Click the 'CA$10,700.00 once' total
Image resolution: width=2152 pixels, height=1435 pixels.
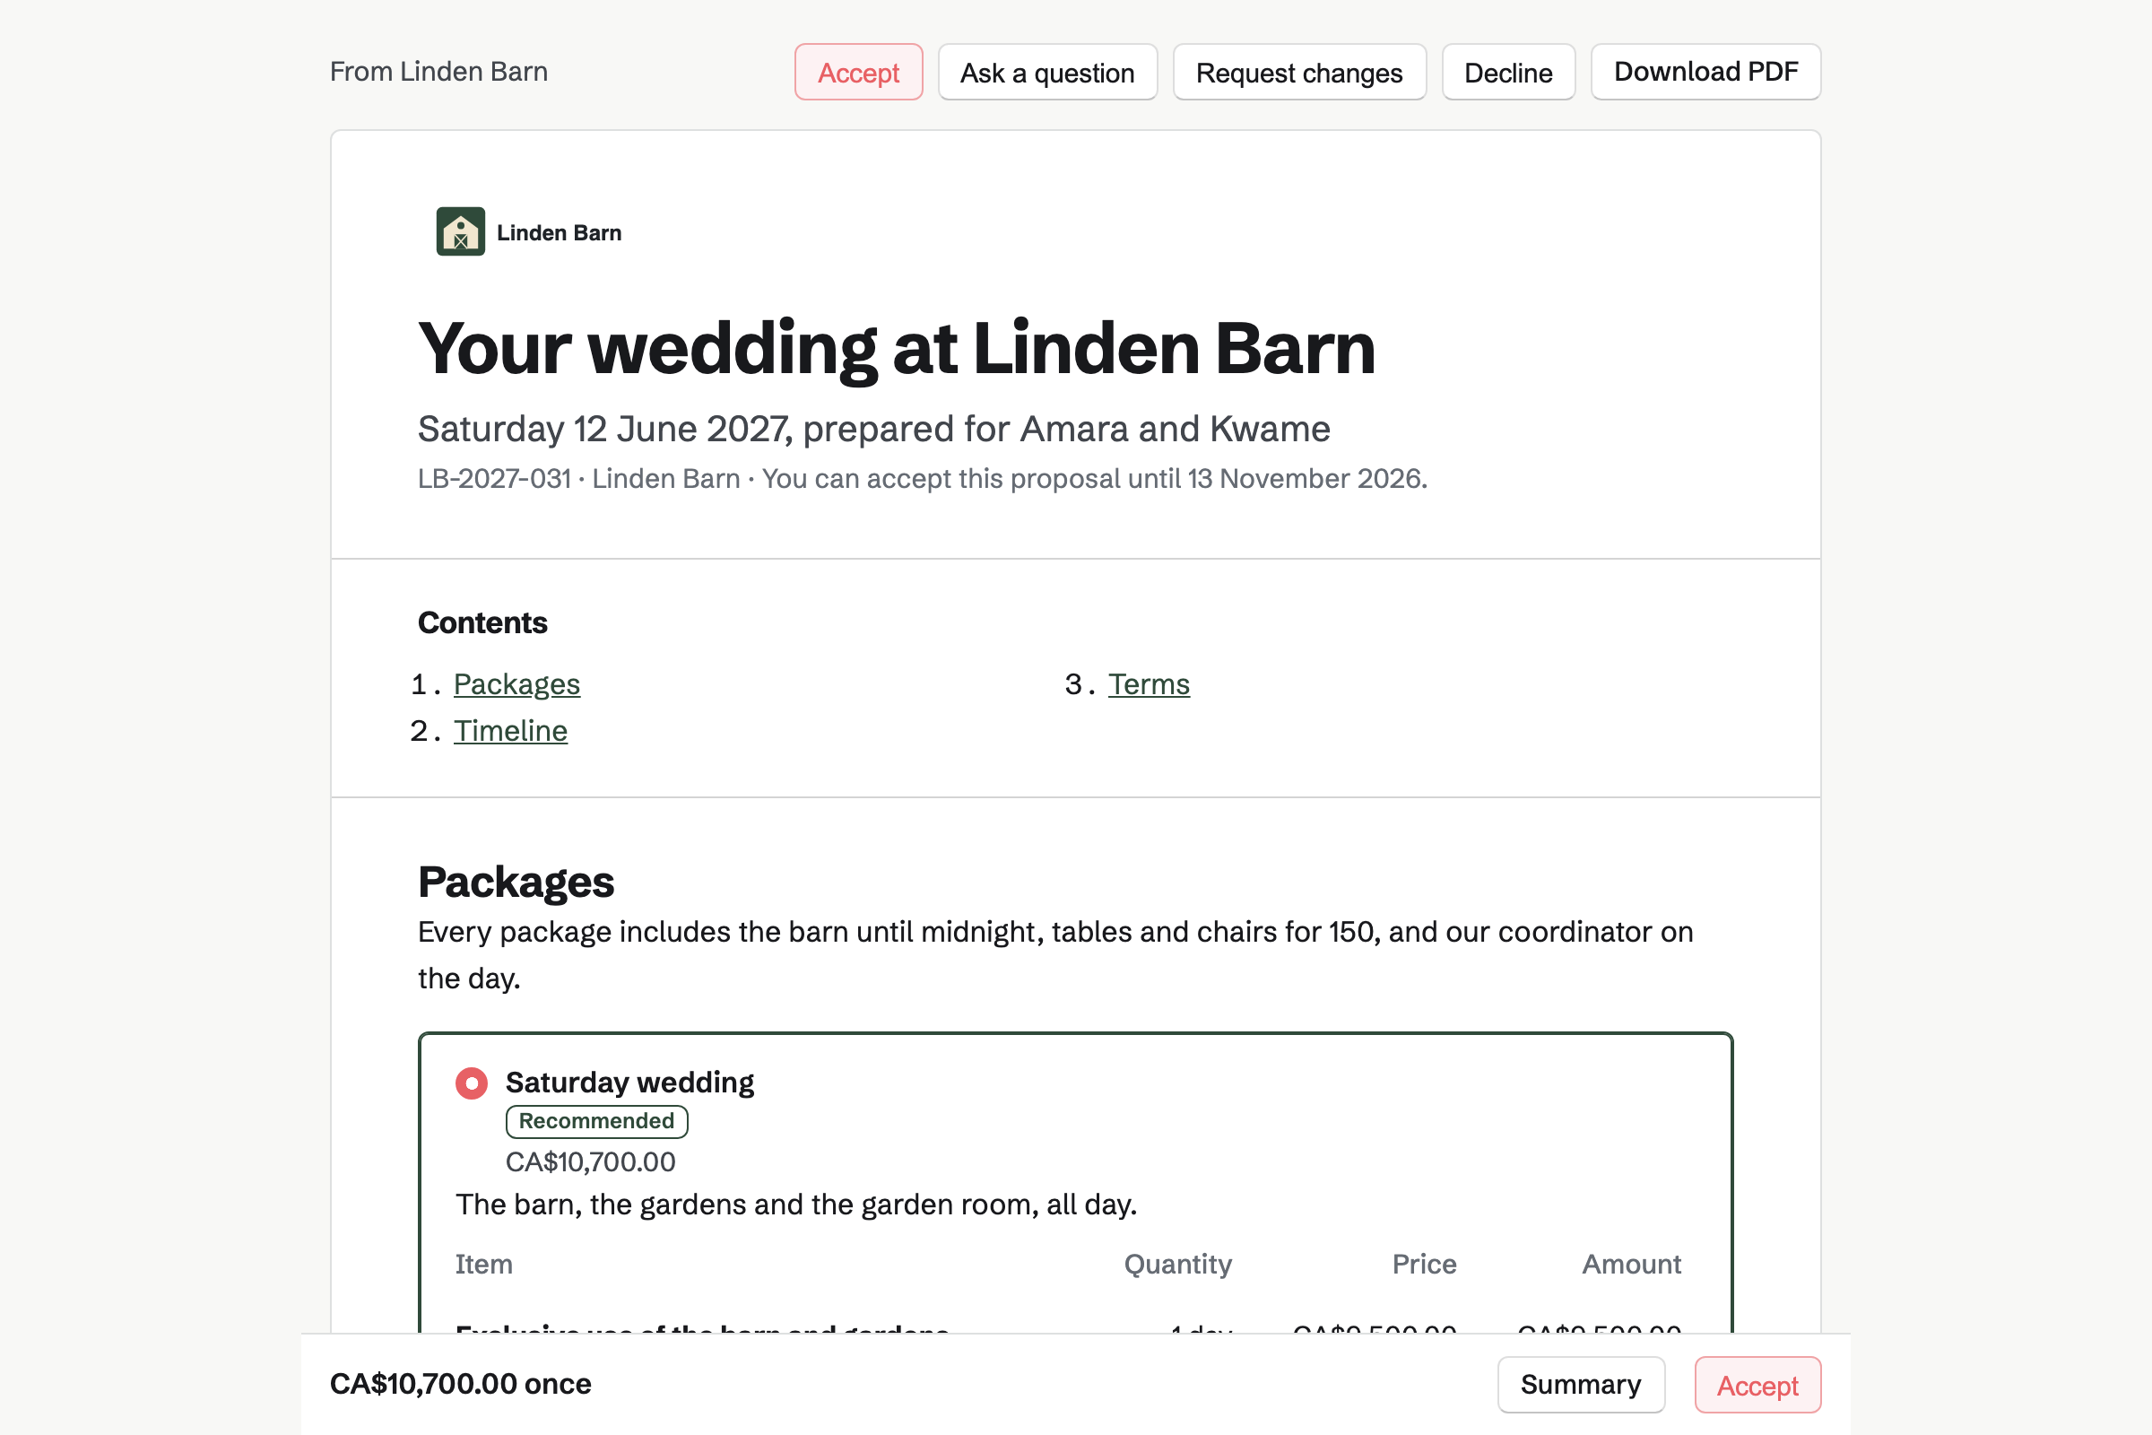[x=460, y=1383]
